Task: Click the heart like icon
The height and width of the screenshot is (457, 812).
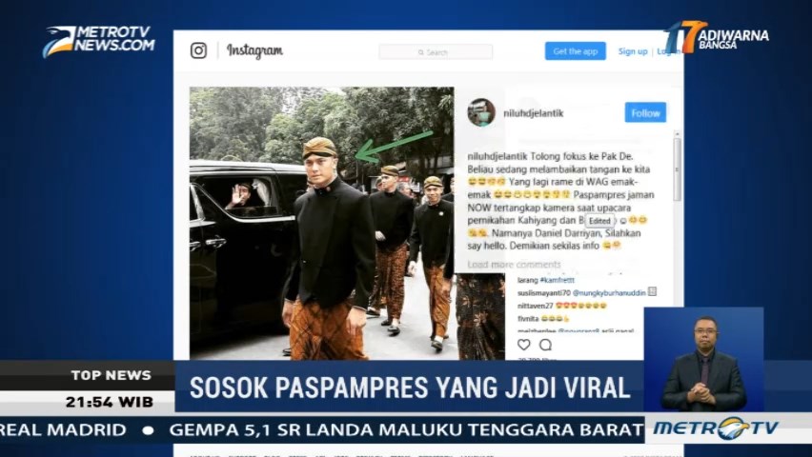Action: 524,344
